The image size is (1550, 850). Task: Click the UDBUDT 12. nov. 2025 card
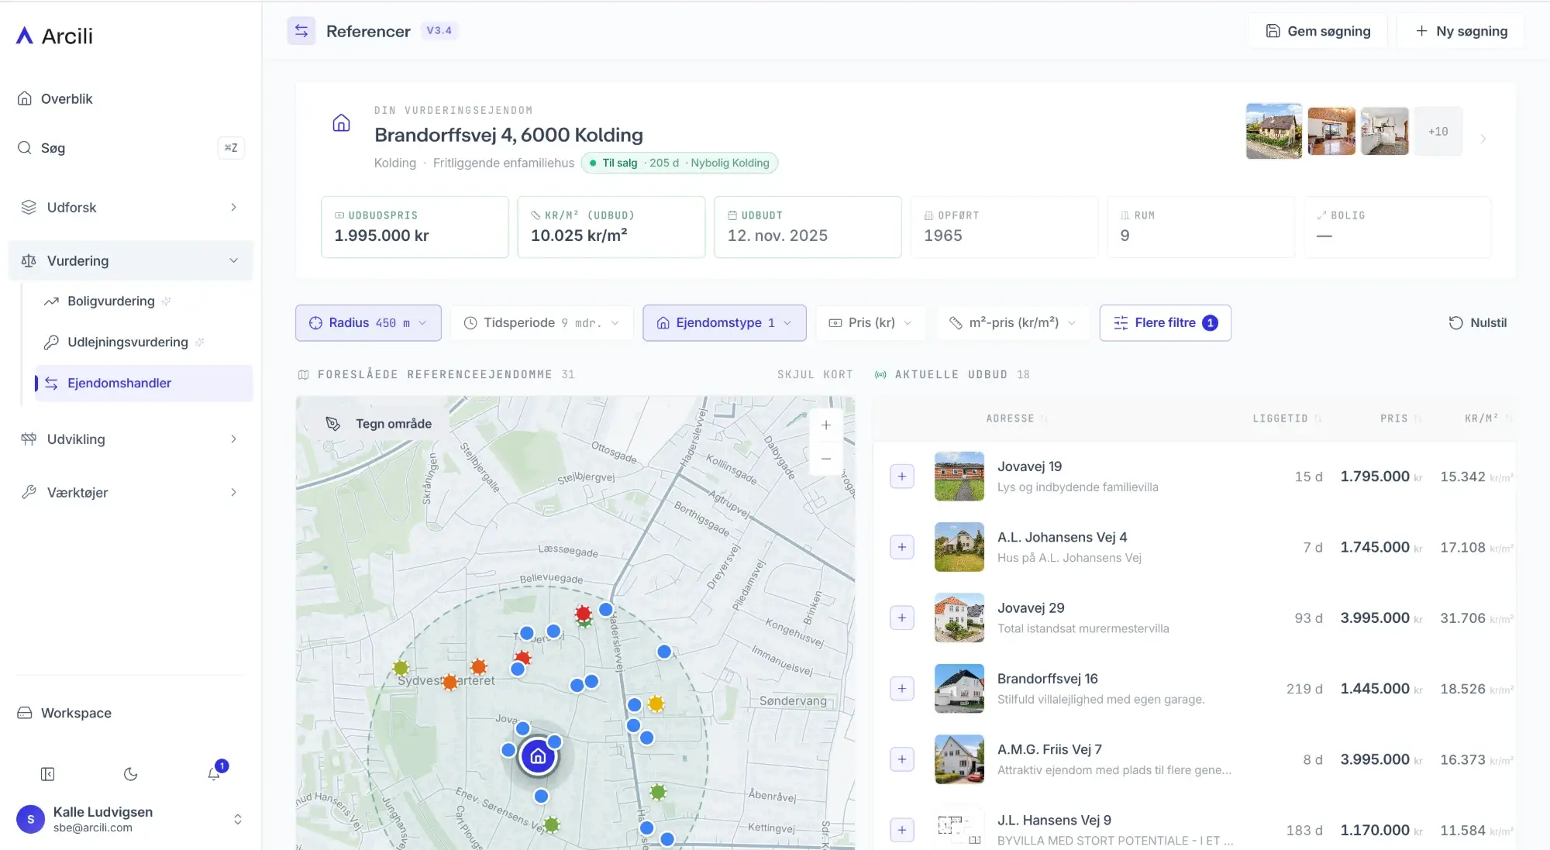pyautogui.click(x=808, y=227)
